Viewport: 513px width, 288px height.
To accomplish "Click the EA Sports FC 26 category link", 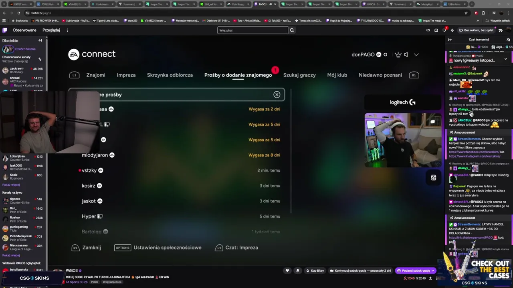I will pos(76,282).
